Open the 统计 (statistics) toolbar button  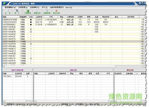[17, 12]
